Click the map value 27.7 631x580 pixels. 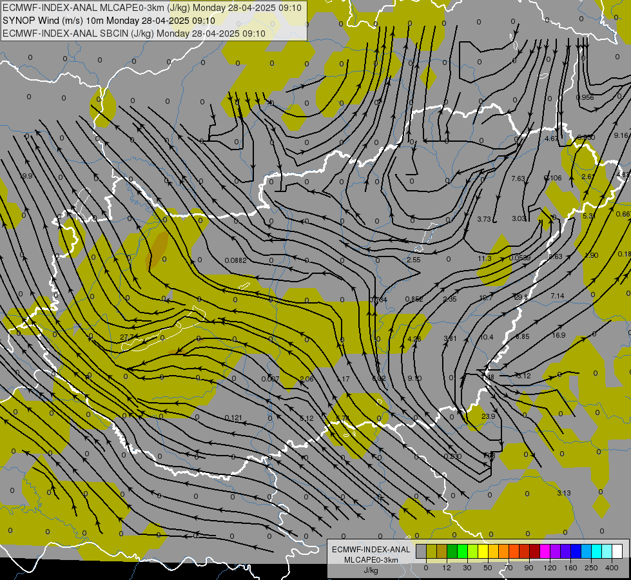coord(127,337)
